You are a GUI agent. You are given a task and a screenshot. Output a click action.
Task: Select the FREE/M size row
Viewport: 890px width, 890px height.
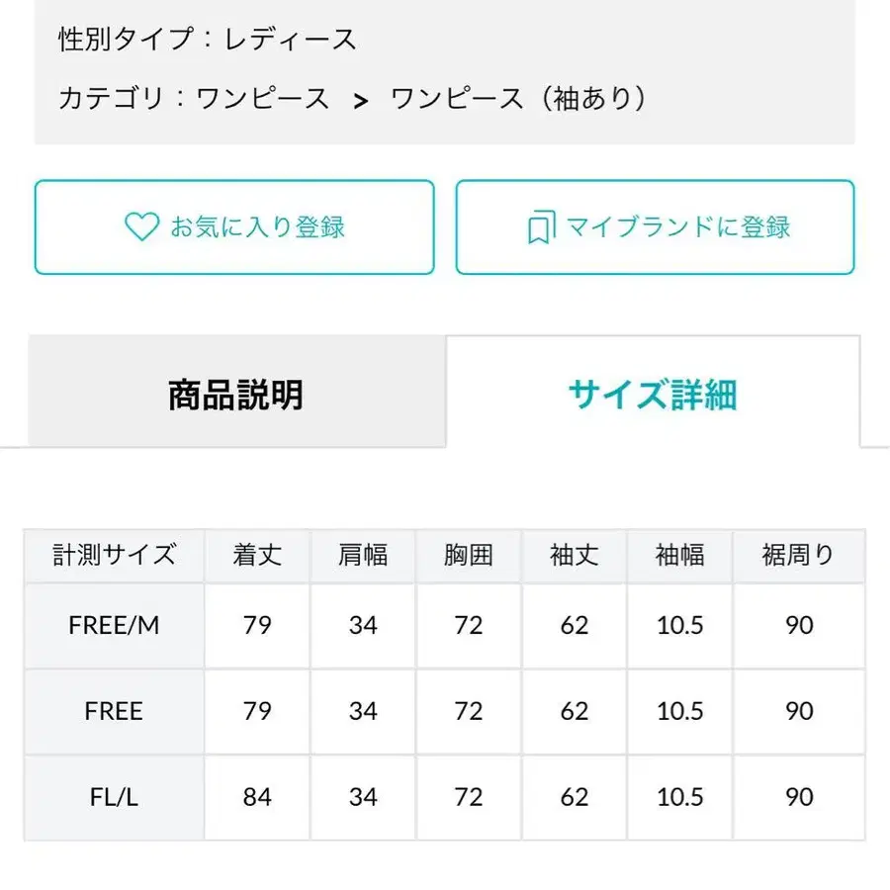114,626
